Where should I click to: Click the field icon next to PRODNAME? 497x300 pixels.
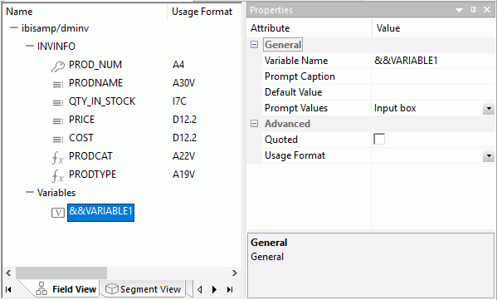click(x=58, y=85)
